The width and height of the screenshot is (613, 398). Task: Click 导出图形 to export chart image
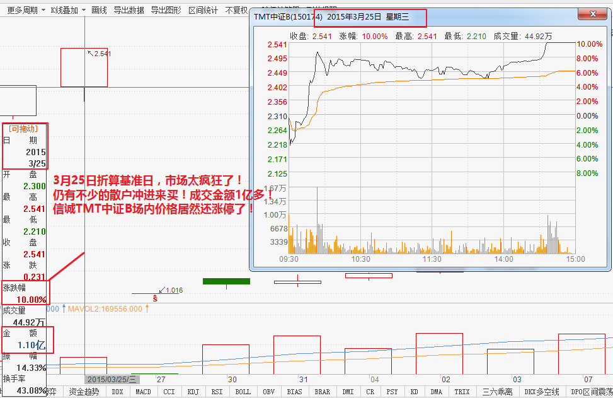click(x=166, y=10)
